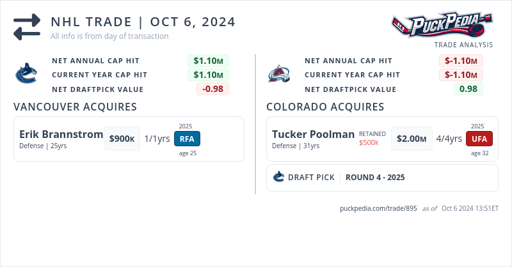This screenshot has height=267, width=512.
Task: Click the Colorado Avalanche team logo
Action: (279, 73)
